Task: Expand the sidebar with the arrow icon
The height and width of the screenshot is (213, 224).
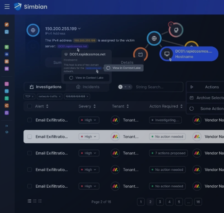Action: coord(6,126)
